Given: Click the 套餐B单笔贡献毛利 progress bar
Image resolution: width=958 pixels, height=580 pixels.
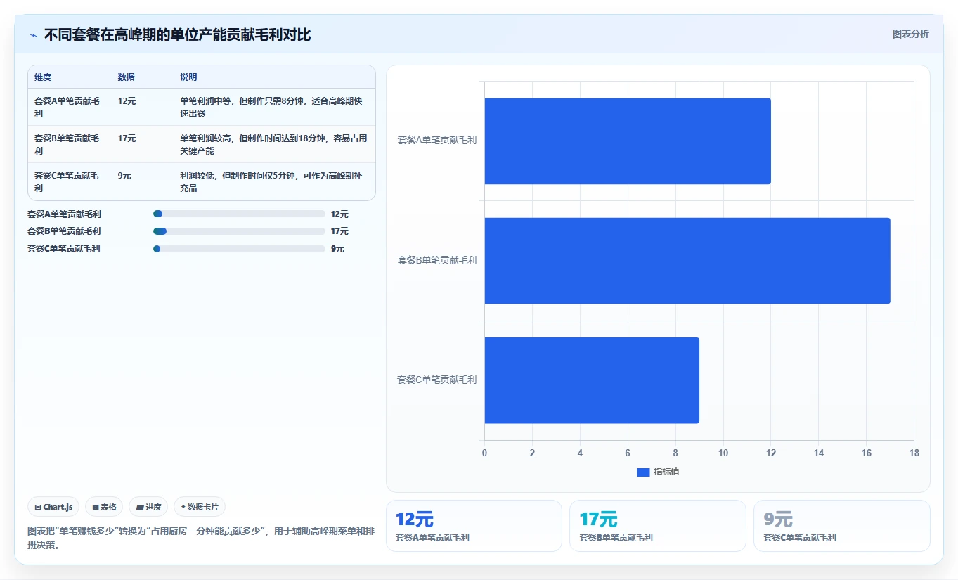Looking at the screenshot, I should click(239, 231).
